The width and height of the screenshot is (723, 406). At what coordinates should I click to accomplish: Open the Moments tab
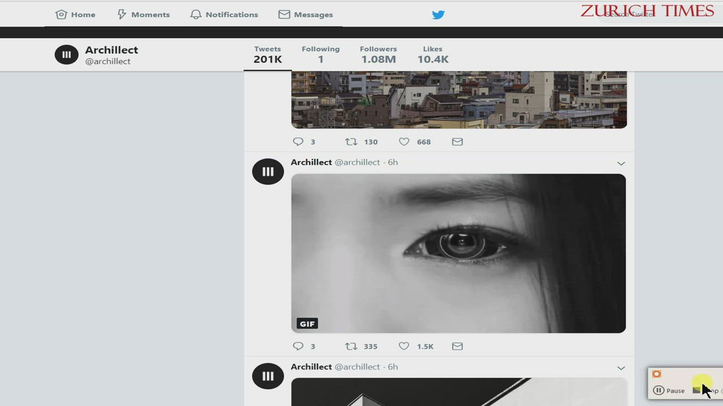click(x=143, y=15)
